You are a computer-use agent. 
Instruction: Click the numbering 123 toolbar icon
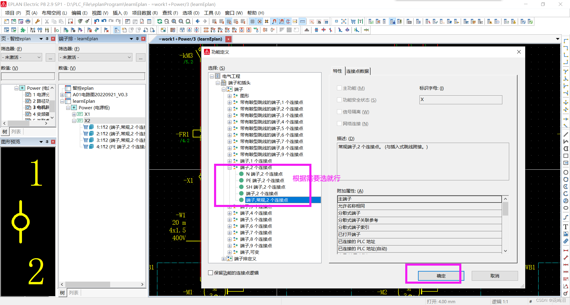33,30
